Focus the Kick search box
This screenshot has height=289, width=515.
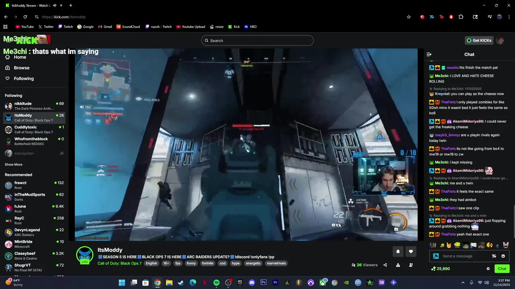[x=257, y=41]
